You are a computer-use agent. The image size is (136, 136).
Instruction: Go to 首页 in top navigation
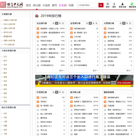pos(28,5)
